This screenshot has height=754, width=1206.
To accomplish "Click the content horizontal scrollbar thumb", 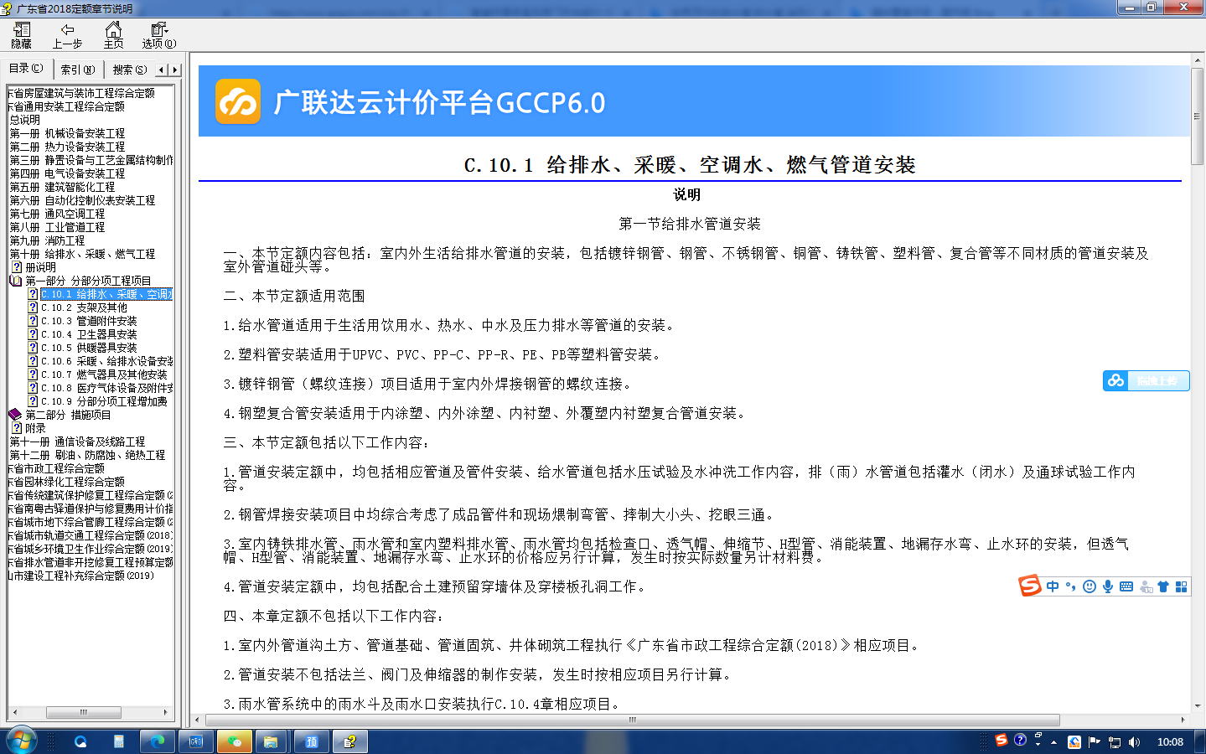I will pos(633,720).
